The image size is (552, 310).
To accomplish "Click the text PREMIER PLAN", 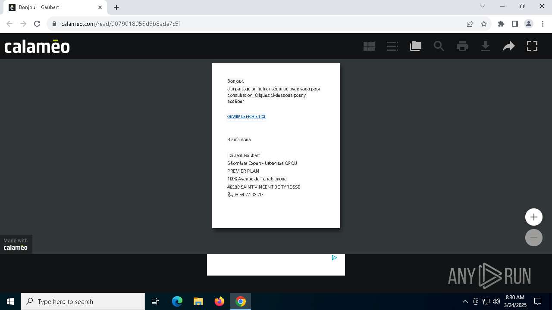I will click(x=243, y=171).
